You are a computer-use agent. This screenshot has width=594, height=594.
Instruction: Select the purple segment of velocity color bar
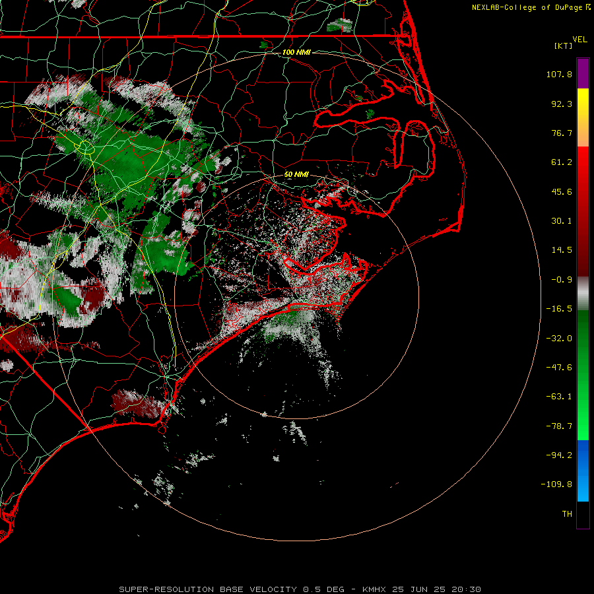tap(583, 73)
